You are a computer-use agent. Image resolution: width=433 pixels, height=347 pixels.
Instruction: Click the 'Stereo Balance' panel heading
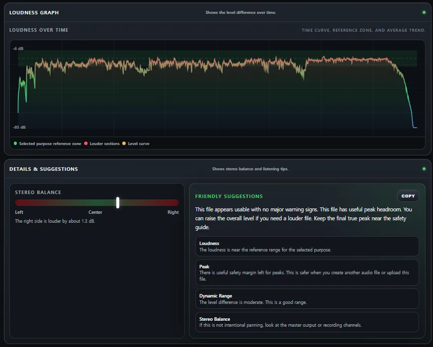coord(38,192)
